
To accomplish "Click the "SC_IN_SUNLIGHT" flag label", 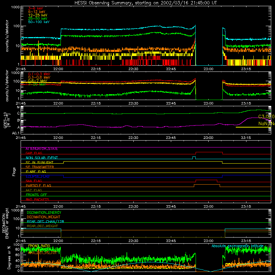I will [40, 162].
